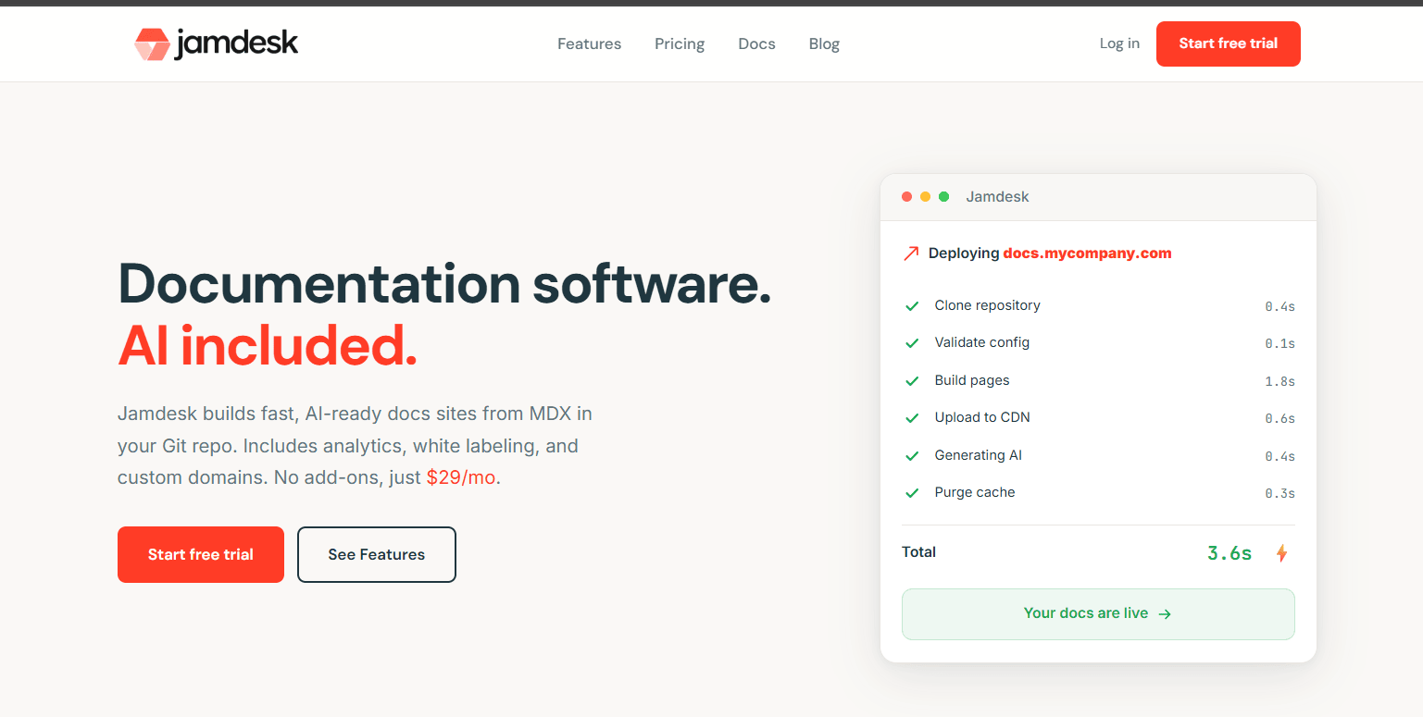Click the 1.8s Build pages time
The width and height of the screenshot is (1423, 717).
1279,381
